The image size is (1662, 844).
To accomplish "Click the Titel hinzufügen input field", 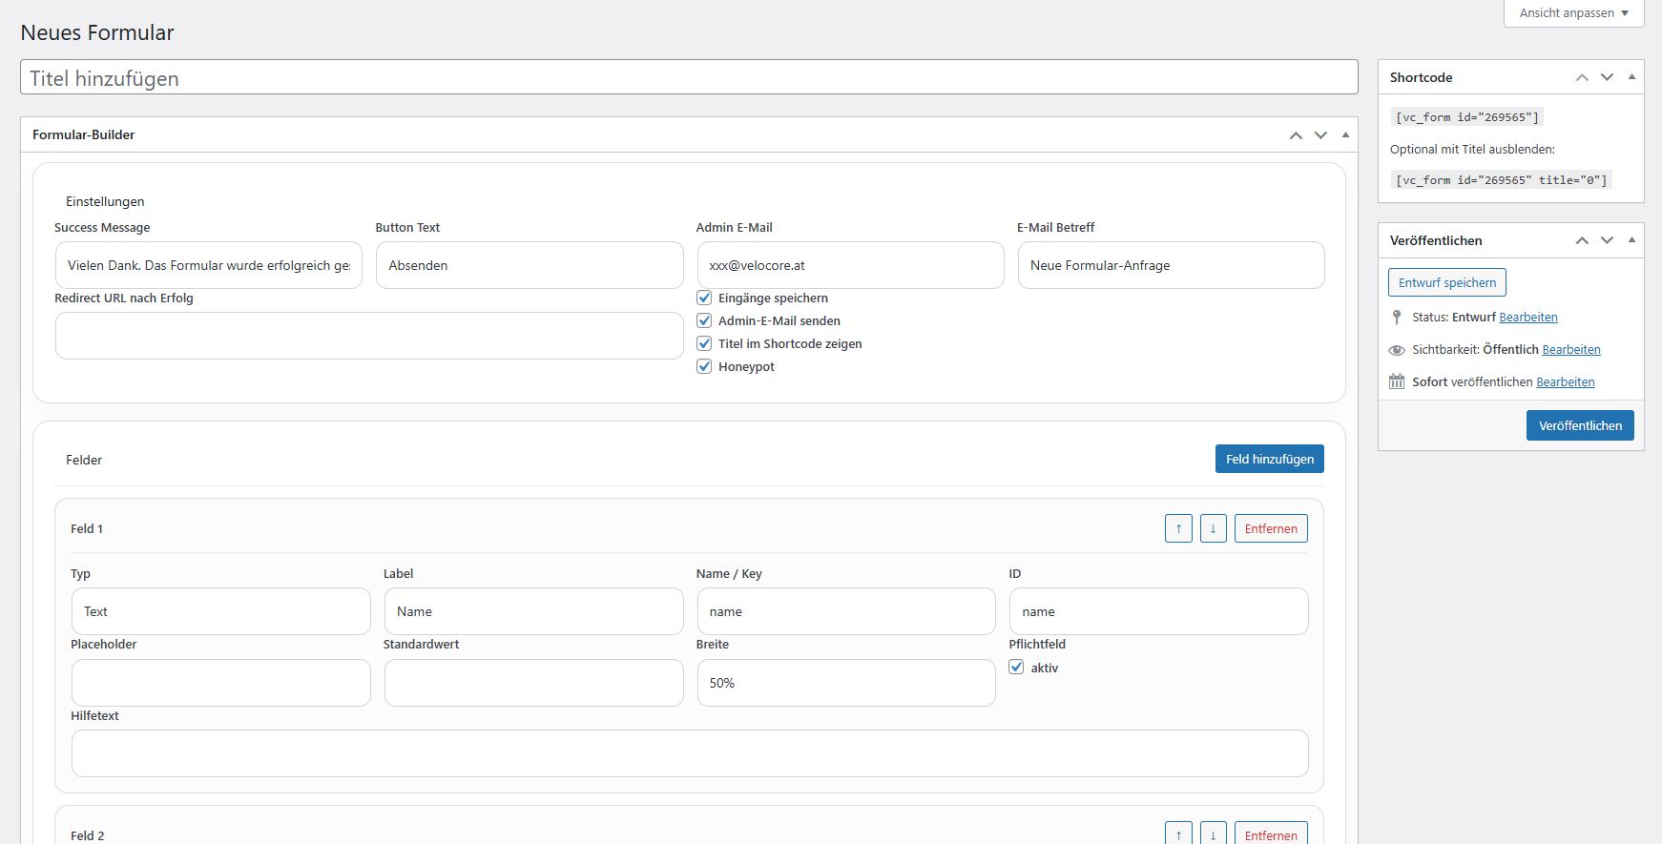I will pyautogui.click(x=688, y=78).
